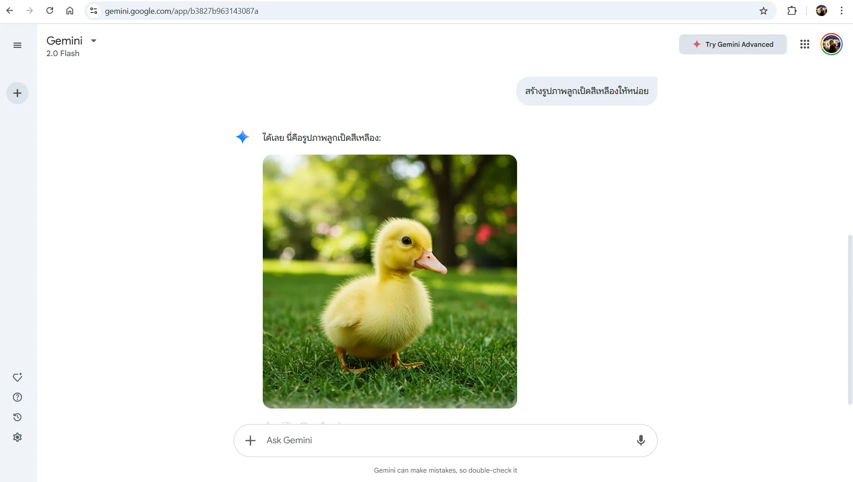Open the Help question mark icon
Screen dimensions: 853x482
pyautogui.click(x=17, y=397)
